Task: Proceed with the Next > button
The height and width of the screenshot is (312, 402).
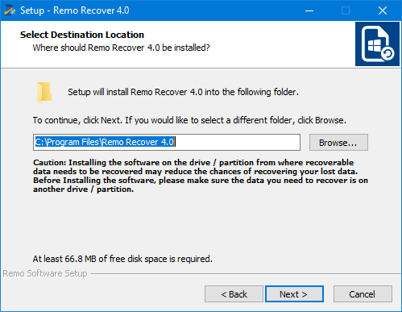Action: tap(294, 294)
